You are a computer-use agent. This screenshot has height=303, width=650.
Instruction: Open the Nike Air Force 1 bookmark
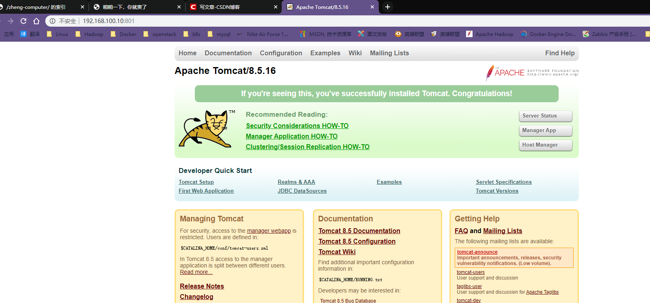pos(263,34)
